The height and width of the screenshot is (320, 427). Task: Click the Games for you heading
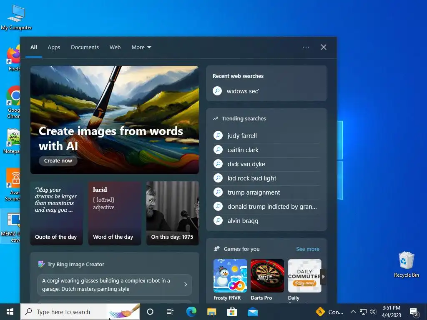pyautogui.click(x=241, y=249)
